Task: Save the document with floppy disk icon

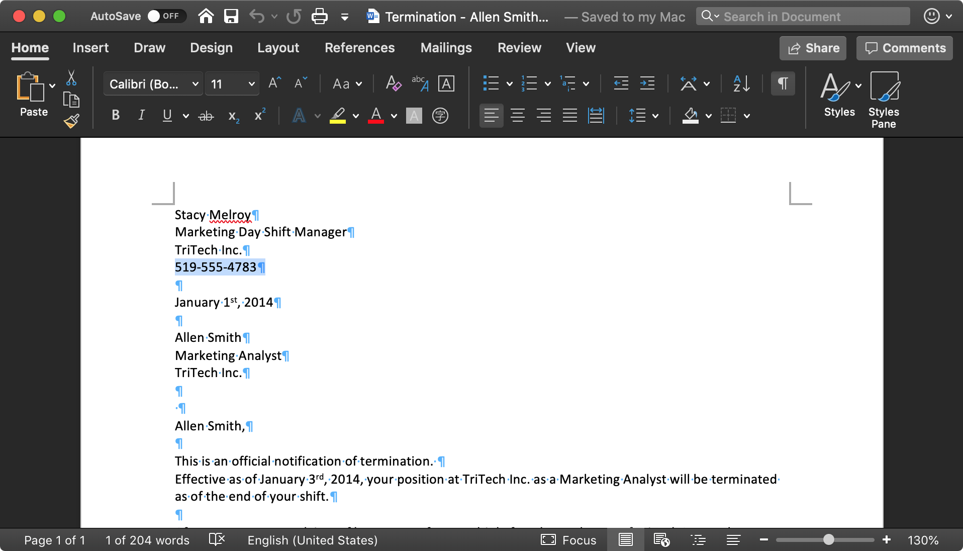Action: tap(231, 17)
